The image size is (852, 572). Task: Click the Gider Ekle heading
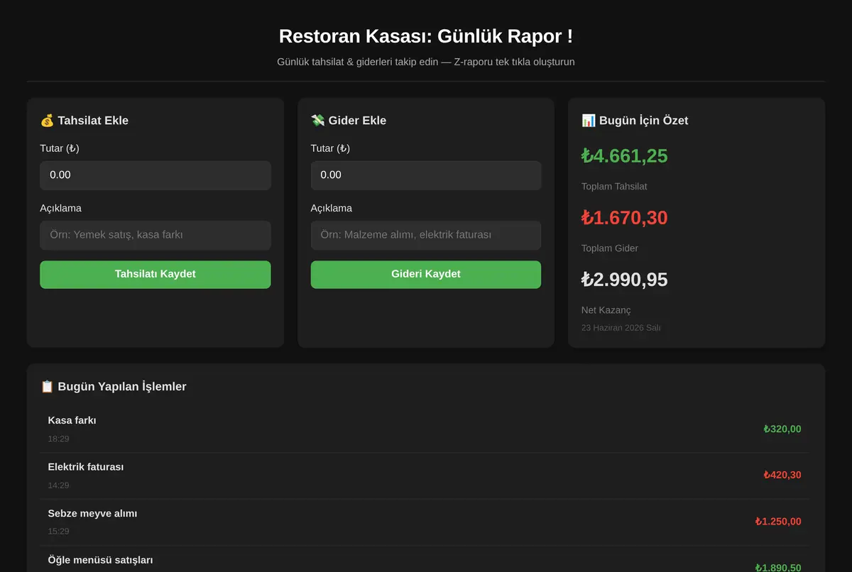(x=357, y=121)
